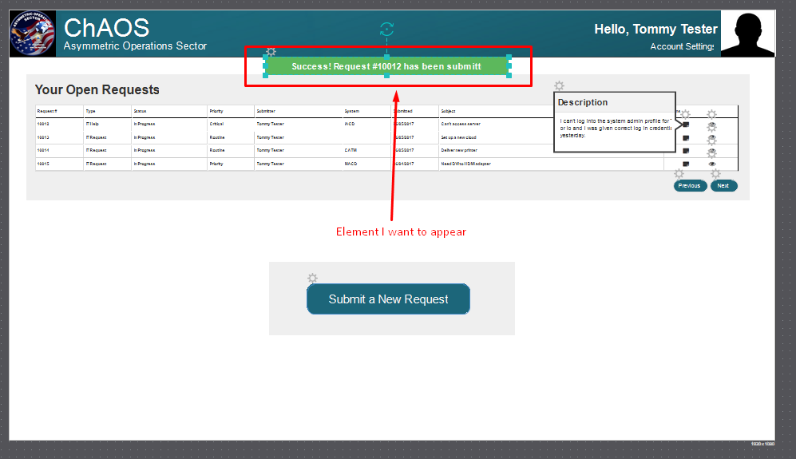Screen dimensions: 796x459
Task: Click the gear icon beside the success banner
Action: click(x=271, y=52)
